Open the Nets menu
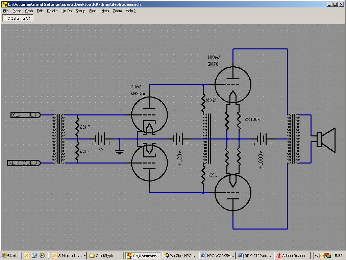 point(105,11)
